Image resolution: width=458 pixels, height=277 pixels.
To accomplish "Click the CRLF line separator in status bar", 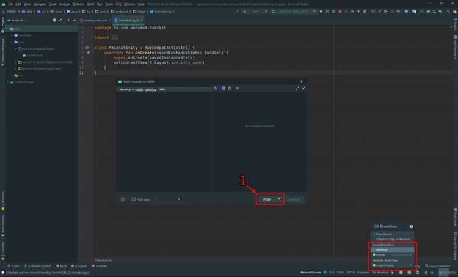I will [340, 272].
